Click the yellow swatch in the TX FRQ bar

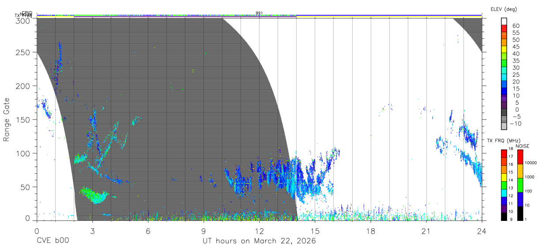pyautogui.click(x=504, y=177)
